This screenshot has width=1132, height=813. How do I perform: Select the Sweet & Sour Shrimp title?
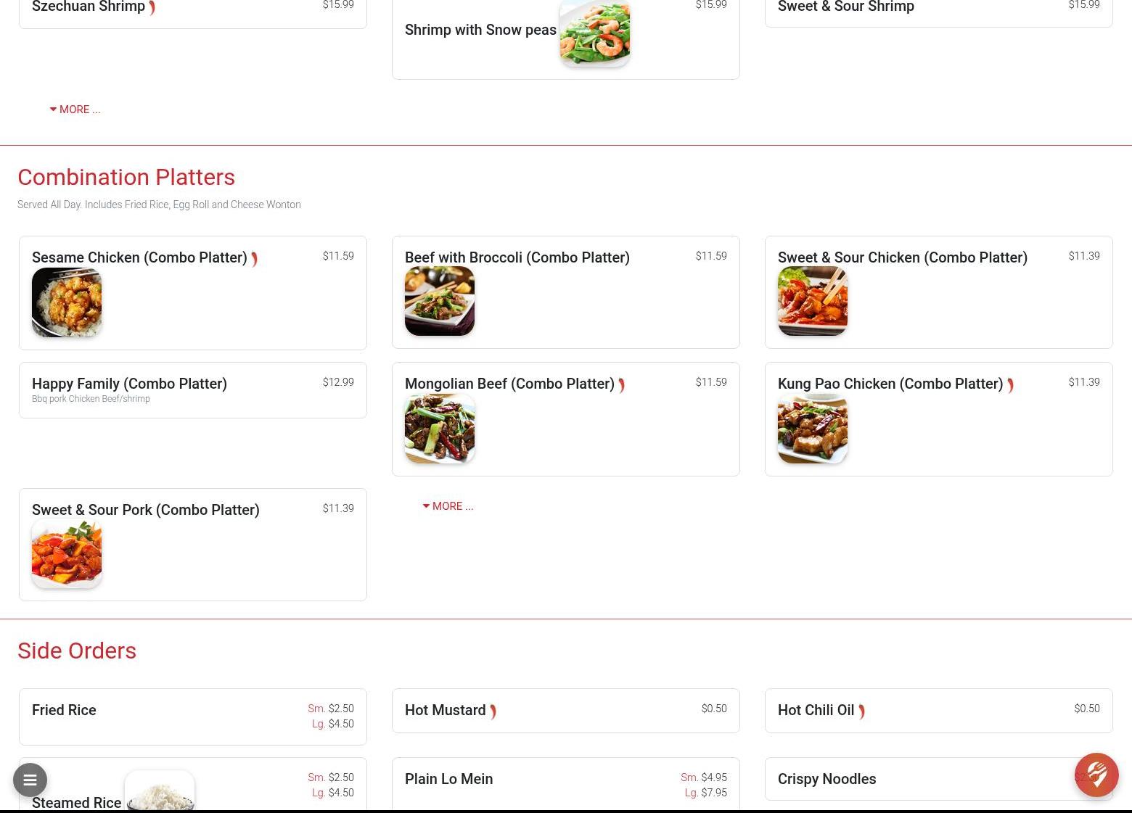tap(846, 7)
